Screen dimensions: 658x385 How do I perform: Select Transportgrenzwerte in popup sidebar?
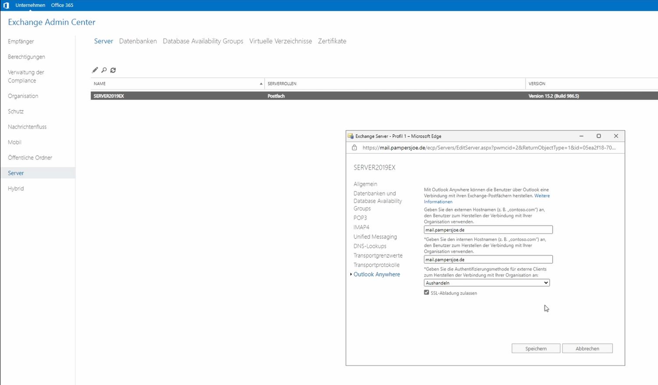(x=378, y=256)
